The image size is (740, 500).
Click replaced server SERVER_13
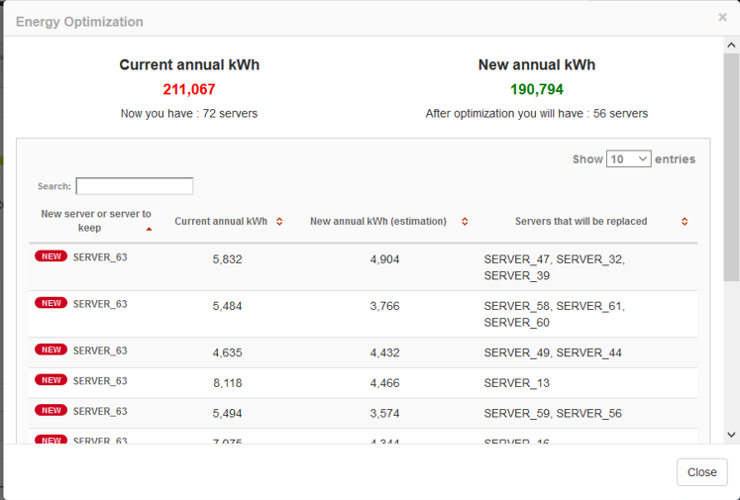tap(517, 383)
